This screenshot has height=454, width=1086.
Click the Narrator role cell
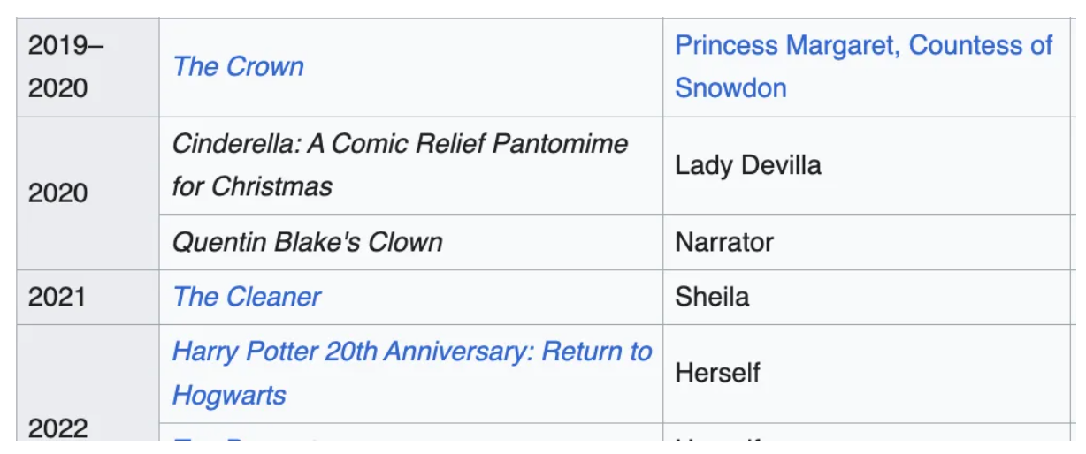[x=724, y=242]
